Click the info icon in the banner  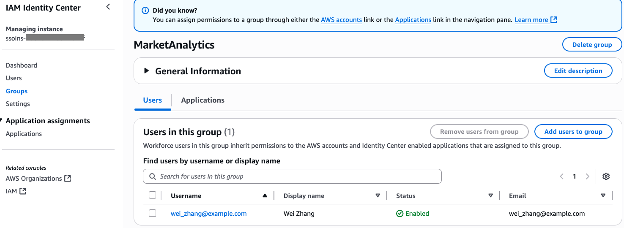click(x=145, y=11)
